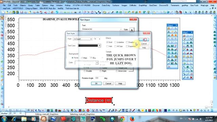Open the Objects menu
Screen dimensions: 217x122
point(23,5)
